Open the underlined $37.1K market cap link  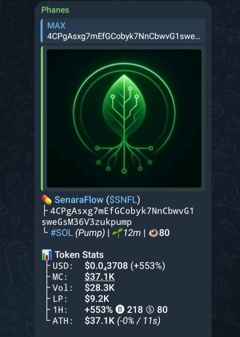tap(99, 277)
